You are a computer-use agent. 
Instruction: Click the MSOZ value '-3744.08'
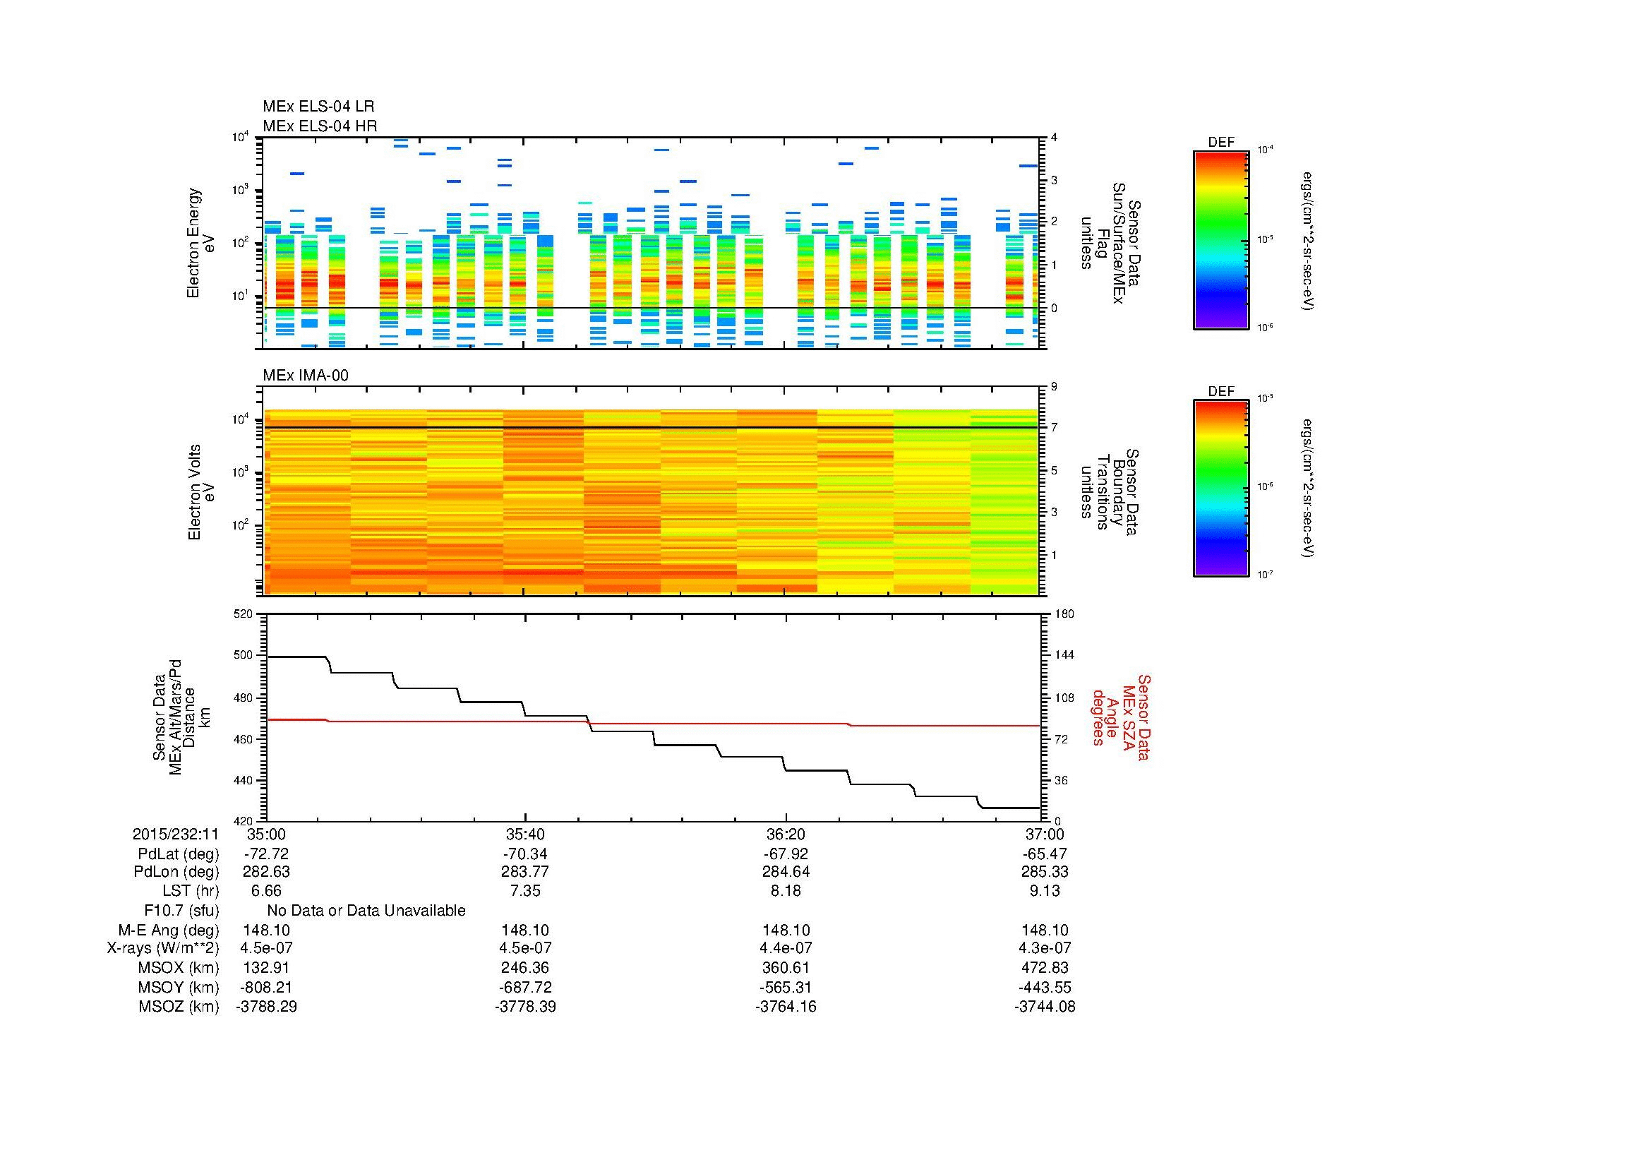coord(1045,1007)
